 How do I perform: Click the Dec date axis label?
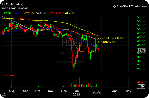(64, 91)
